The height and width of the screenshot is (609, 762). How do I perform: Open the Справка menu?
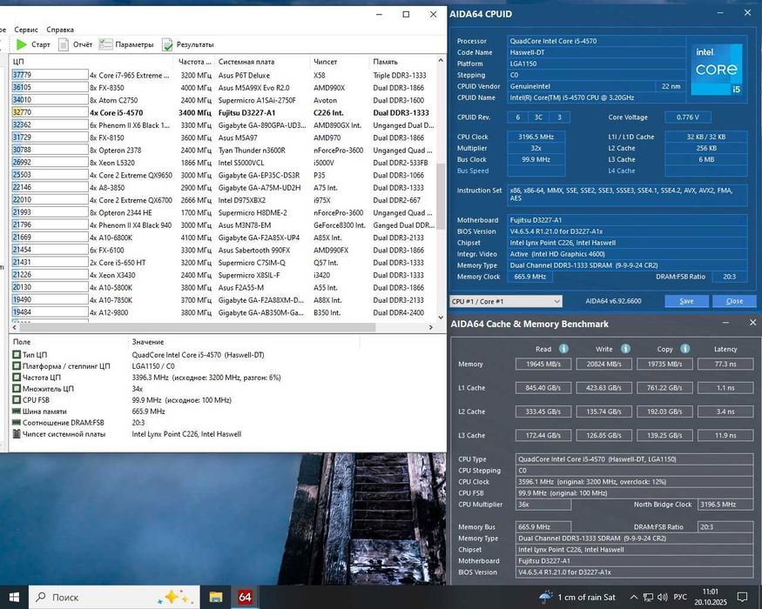60,30
